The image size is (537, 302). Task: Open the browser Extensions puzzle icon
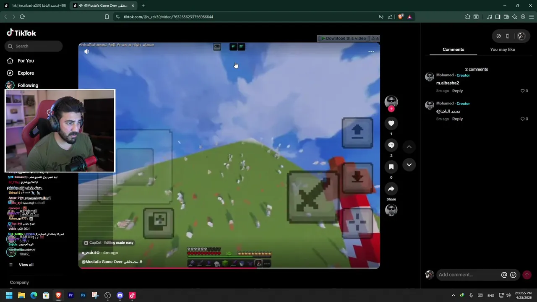[467, 17]
